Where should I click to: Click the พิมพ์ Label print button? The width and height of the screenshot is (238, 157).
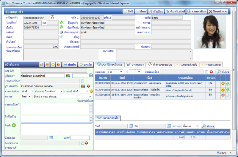pos(175,11)
